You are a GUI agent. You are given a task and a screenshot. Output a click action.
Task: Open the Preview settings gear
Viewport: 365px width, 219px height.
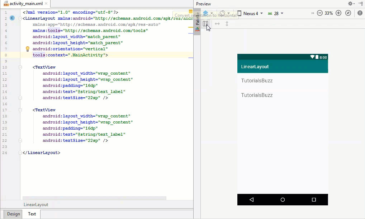tap(350, 3)
